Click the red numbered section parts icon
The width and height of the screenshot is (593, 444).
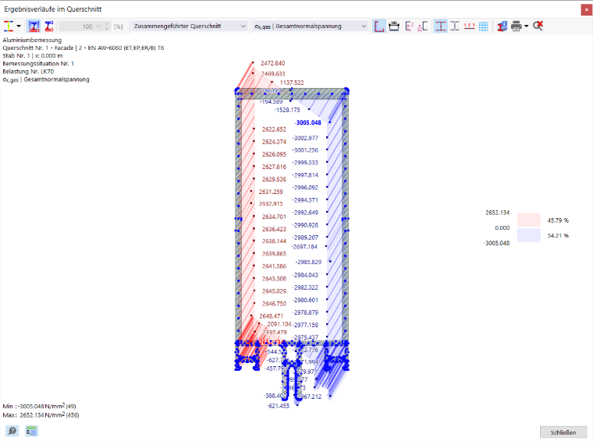49,26
